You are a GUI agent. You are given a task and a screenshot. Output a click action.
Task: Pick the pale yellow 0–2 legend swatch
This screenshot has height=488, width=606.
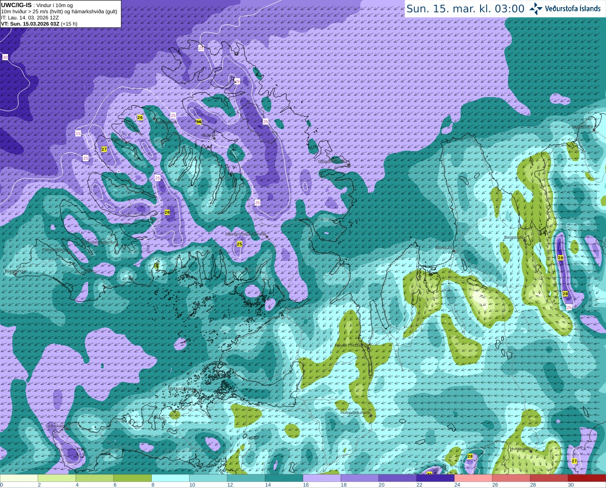(19, 478)
